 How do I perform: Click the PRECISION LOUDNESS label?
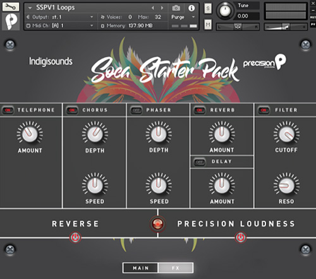coord(236,224)
